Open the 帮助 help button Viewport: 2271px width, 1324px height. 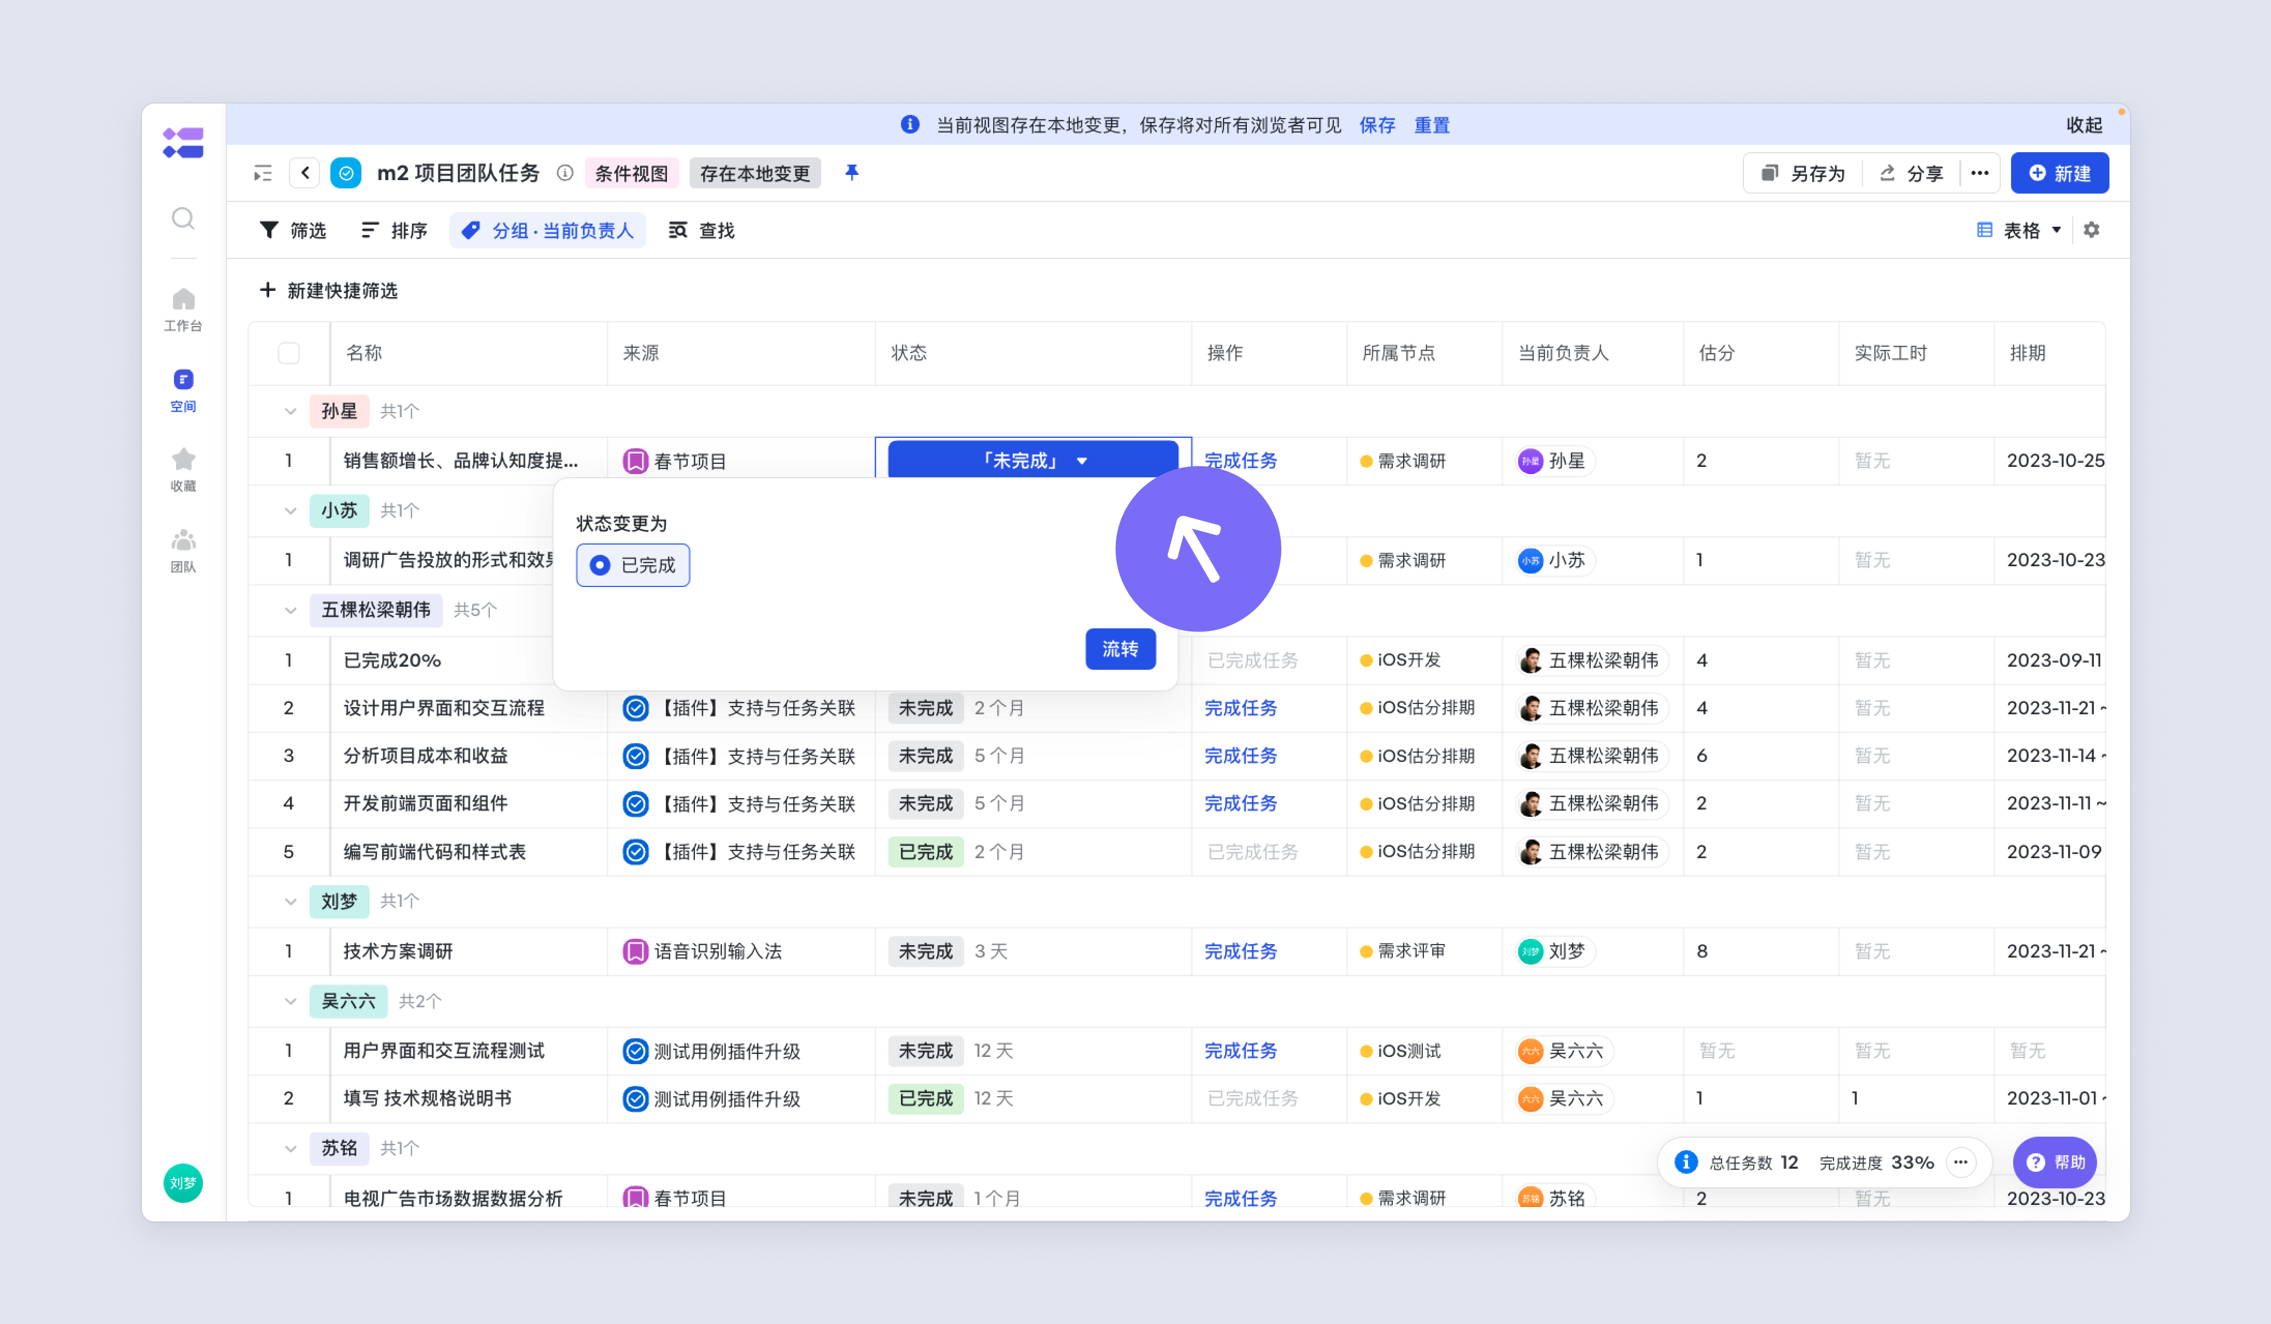click(2055, 1162)
